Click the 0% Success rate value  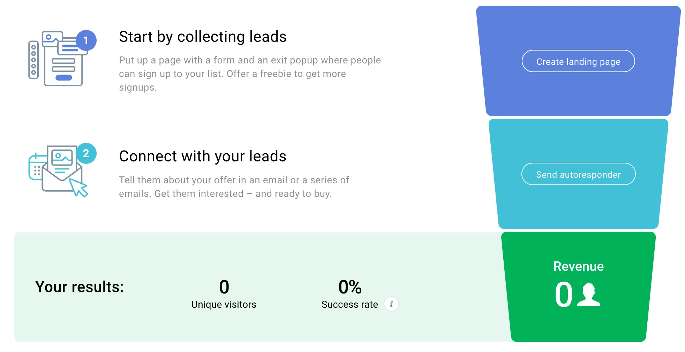[x=350, y=287]
